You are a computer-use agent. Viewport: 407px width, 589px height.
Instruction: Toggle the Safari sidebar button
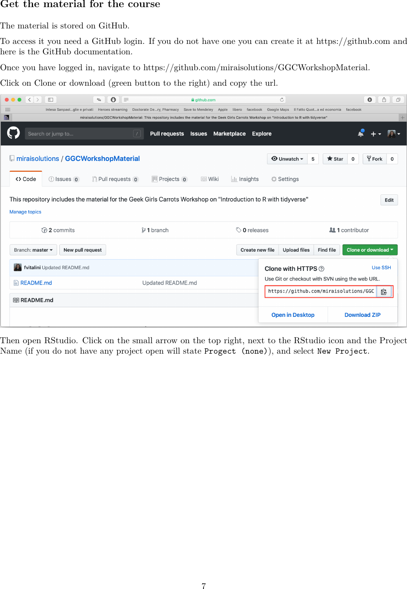click(x=51, y=99)
